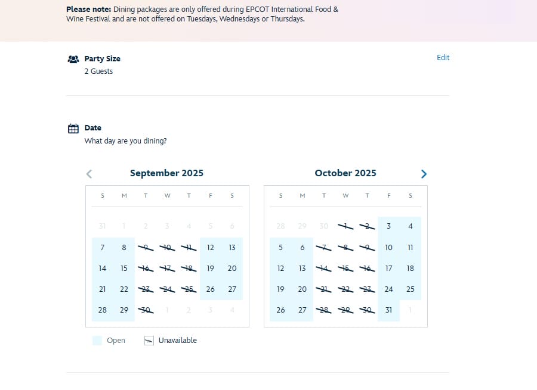Click the September 2025 month header
537x390 pixels.
(166, 173)
